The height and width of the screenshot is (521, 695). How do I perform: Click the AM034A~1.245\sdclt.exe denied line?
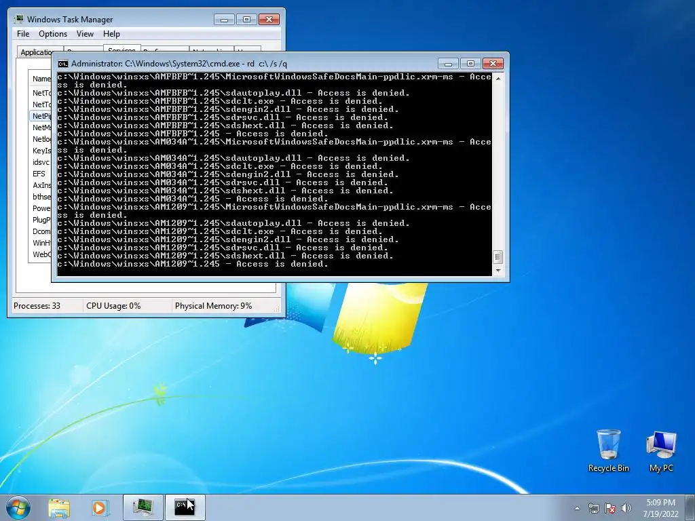220,166
